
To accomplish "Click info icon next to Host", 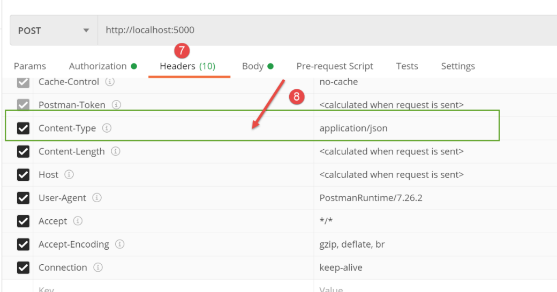I will pyautogui.click(x=69, y=175).
